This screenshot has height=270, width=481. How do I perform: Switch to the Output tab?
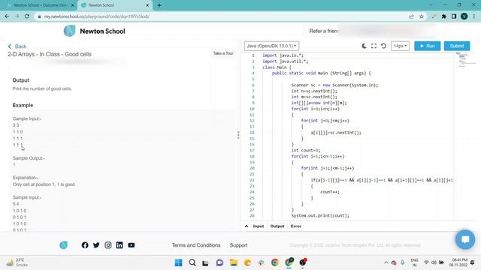pyautogui.click(x=277, y=226)
